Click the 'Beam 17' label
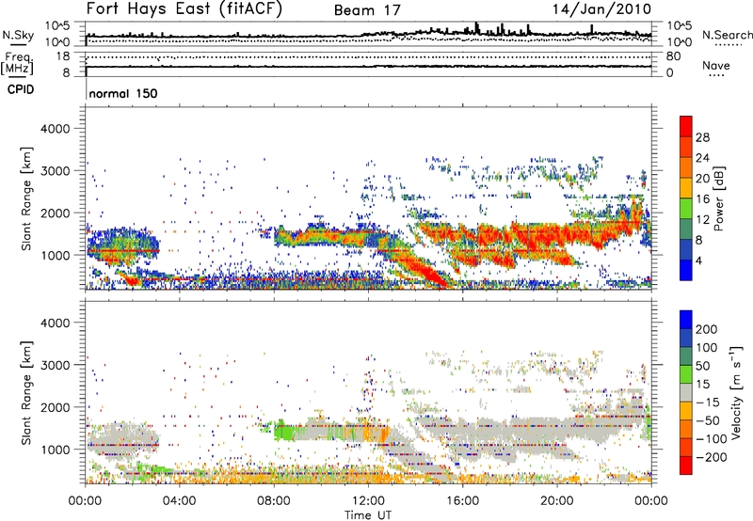The height and width of the screenshot is (521, 753). (367, 10)
